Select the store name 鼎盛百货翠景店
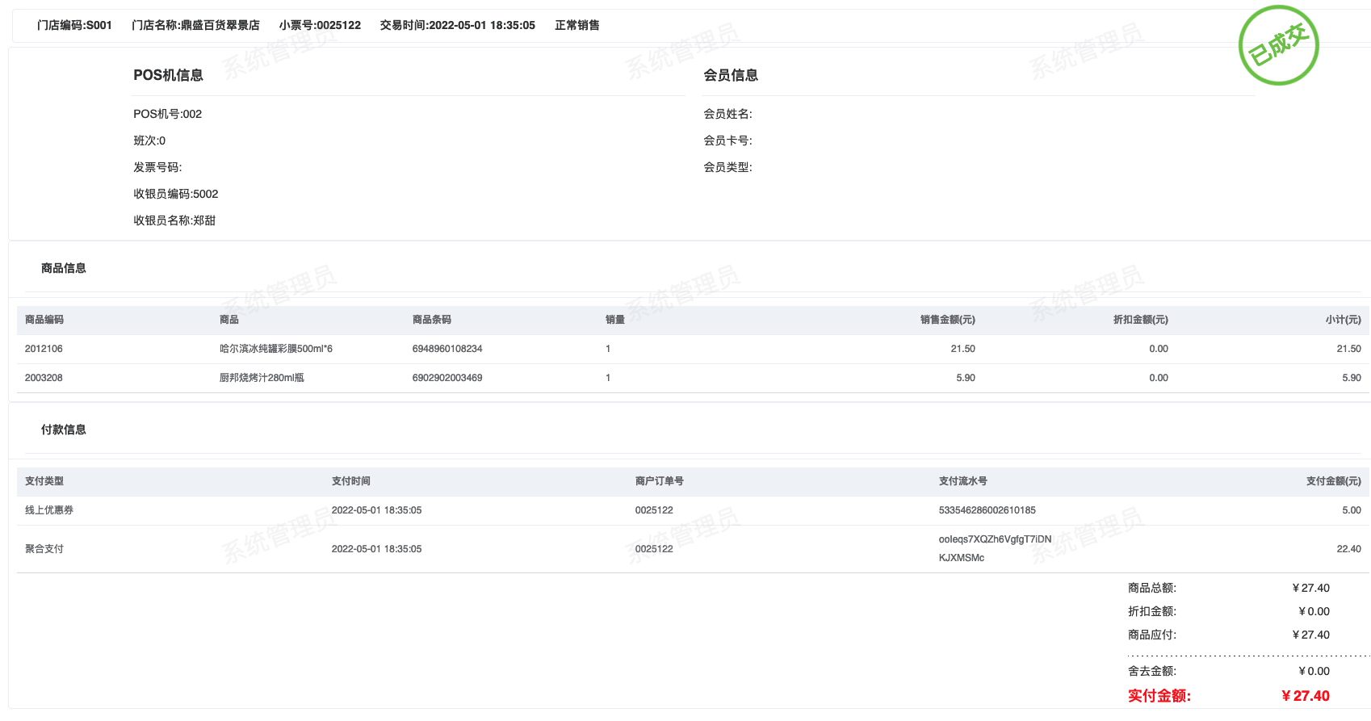Screen dimensions: 1371x721 (x=196, y=25)
